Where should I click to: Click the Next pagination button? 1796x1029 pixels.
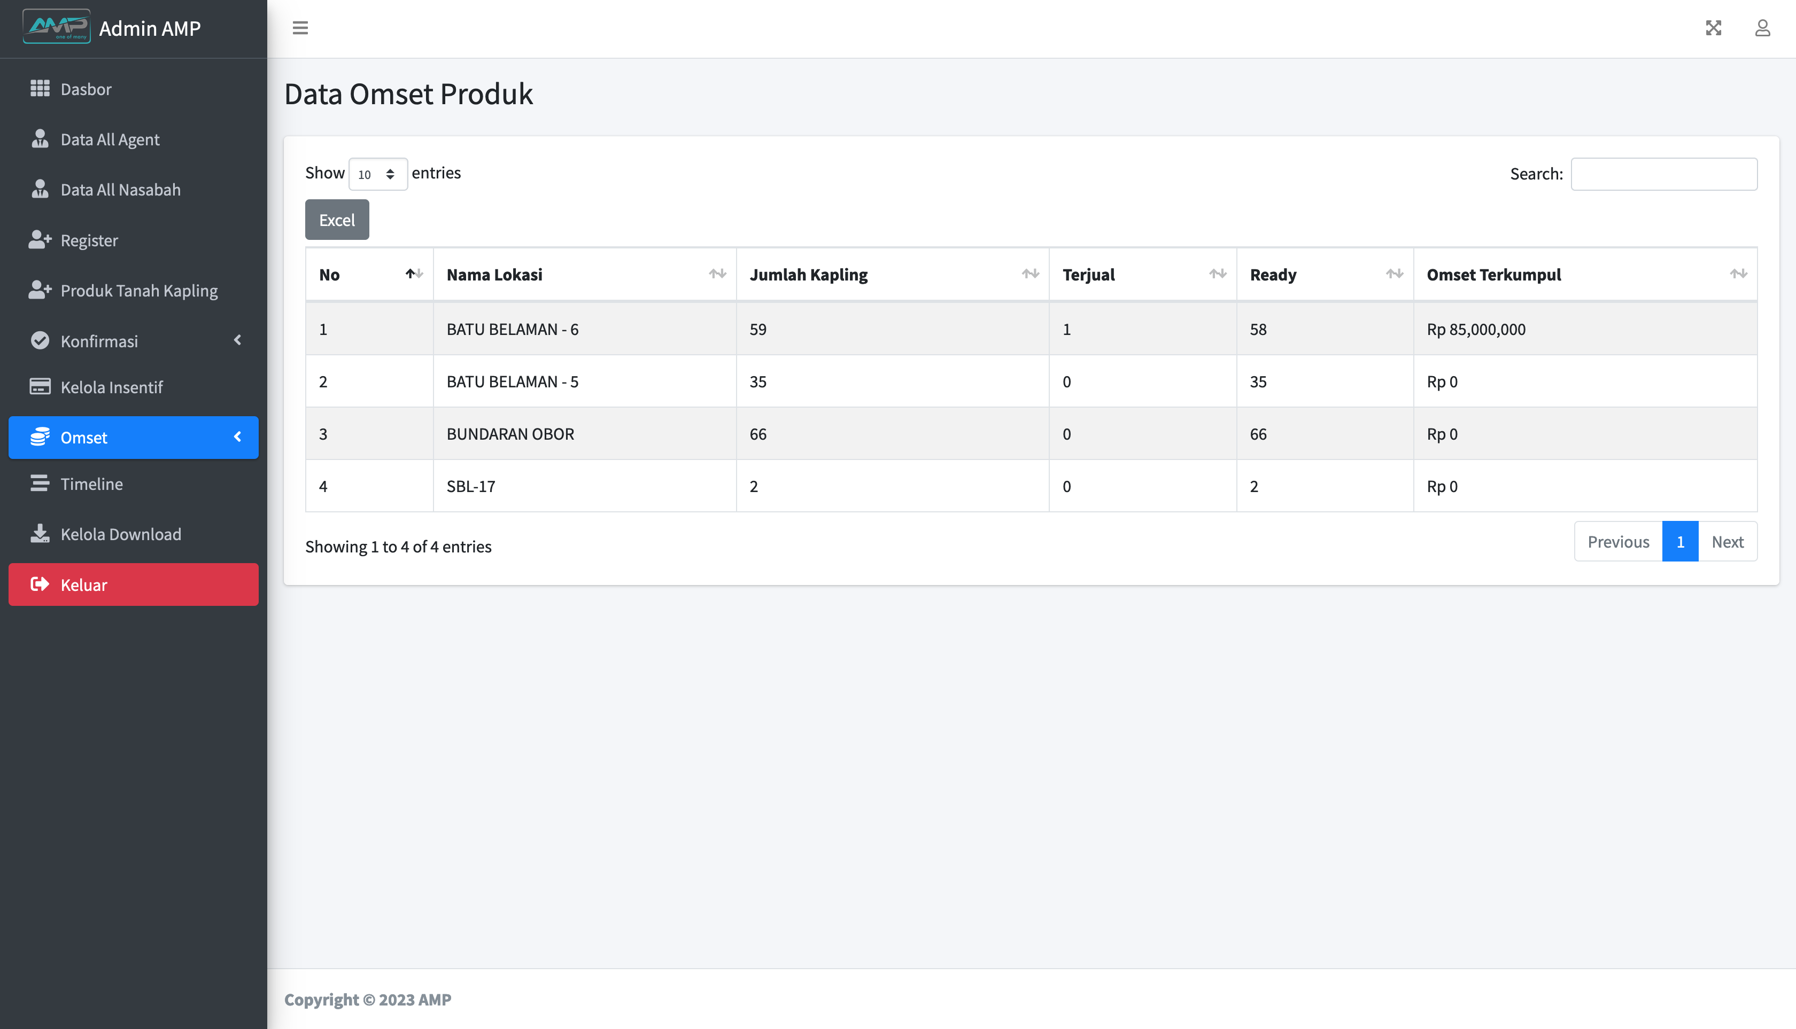(x=1728, y=542)
